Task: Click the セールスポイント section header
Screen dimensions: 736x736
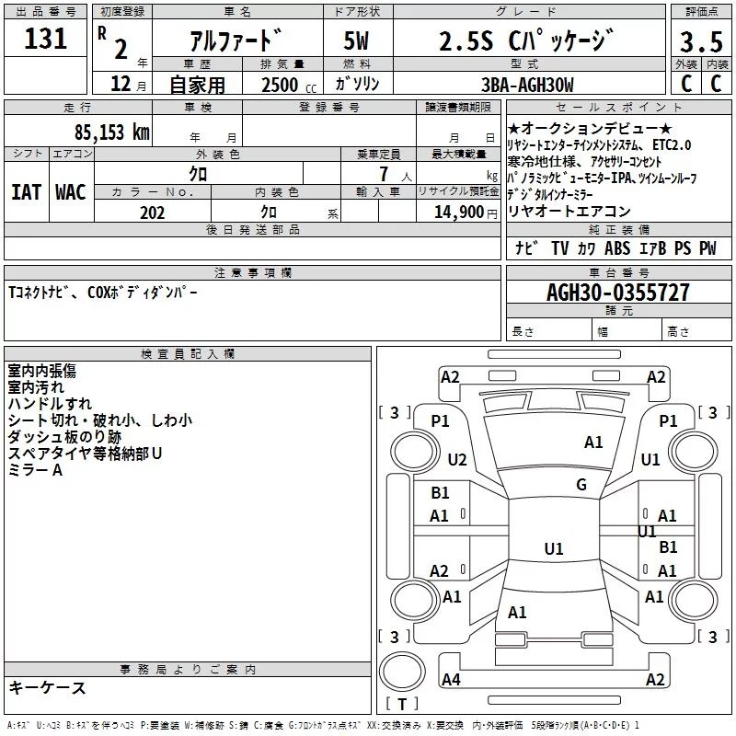Action: point(618,107)
